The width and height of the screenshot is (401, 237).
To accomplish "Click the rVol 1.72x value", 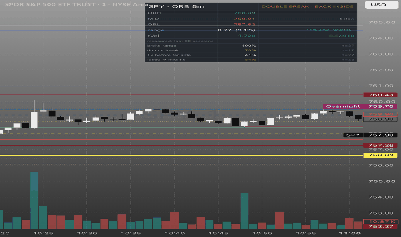I will (247, 36).
